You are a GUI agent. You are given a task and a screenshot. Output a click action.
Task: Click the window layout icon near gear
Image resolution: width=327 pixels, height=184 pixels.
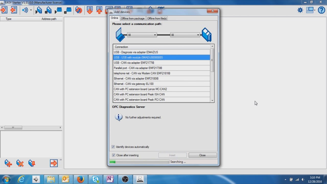310,10
